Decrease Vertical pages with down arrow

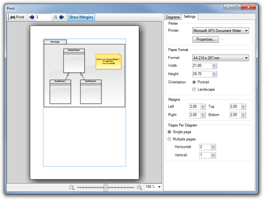coord(213,157)
